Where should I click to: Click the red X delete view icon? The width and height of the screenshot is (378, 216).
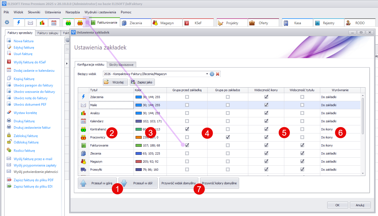coord(218,74)
